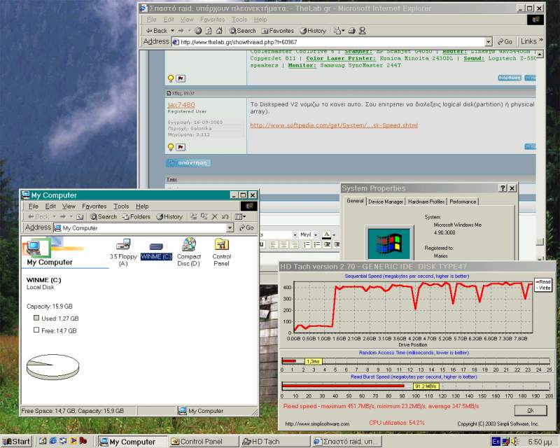This screenshot has height=448, width=560.
Task: Expand the My Computer address bar dropdown
Action: [x=230, y=227]
